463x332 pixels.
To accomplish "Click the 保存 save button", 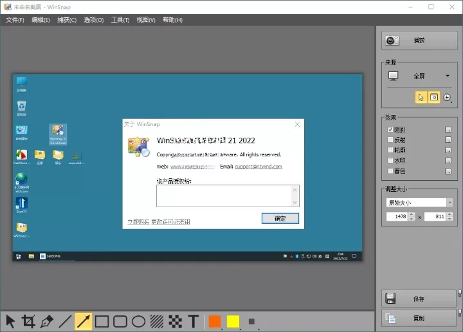I will click(x=419, y=299).
